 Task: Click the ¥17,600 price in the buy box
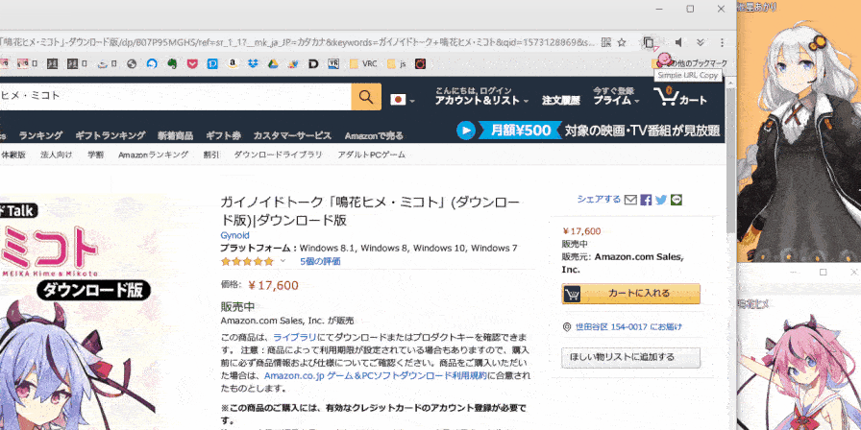click(x=582, y=231)
